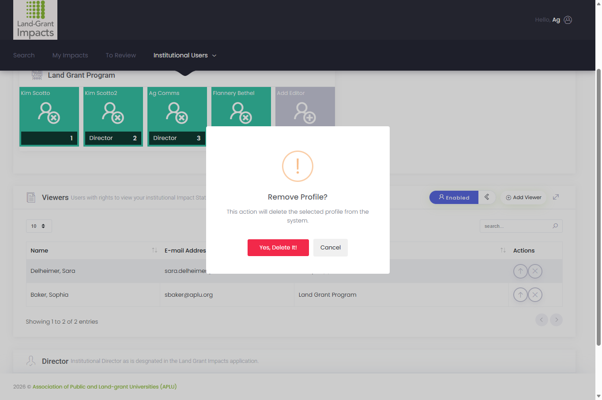Click the page vertical scrollbar
The width and height of the screenshot is (602, 400).
[598, 208]
